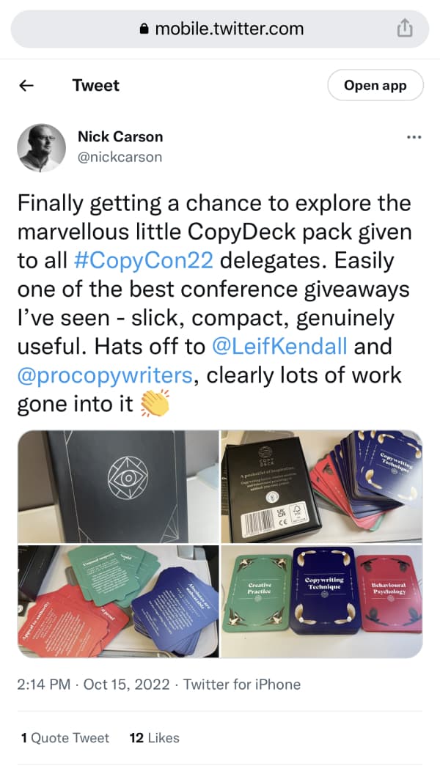
Task: Open the scattered green and red cards photo
Action: pos(118,601)
